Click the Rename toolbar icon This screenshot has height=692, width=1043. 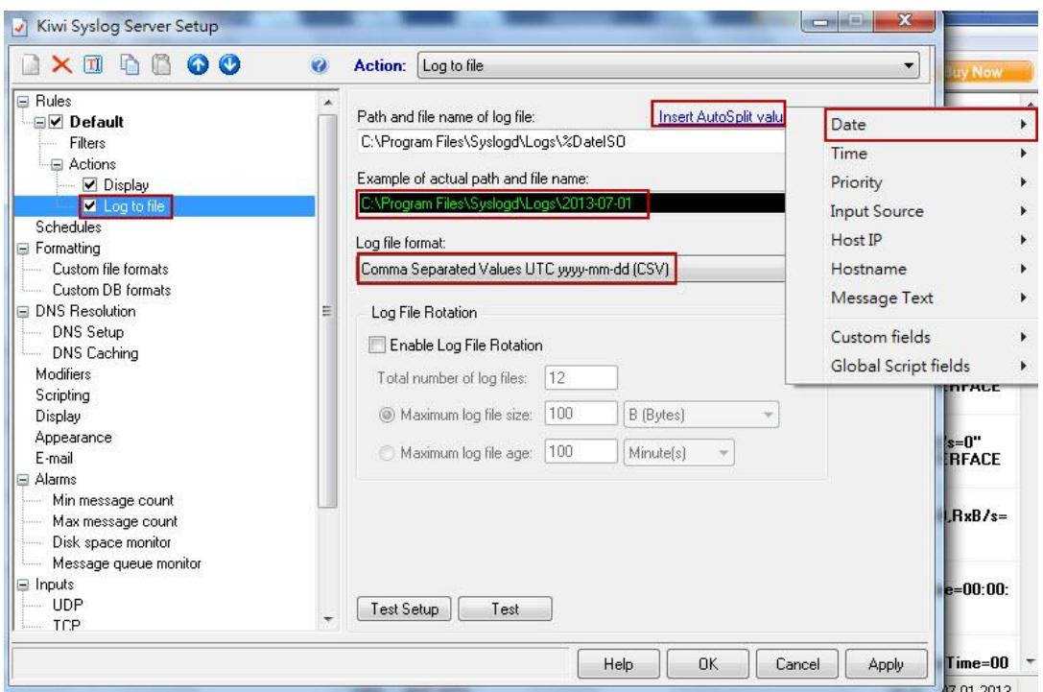point(93,65)
